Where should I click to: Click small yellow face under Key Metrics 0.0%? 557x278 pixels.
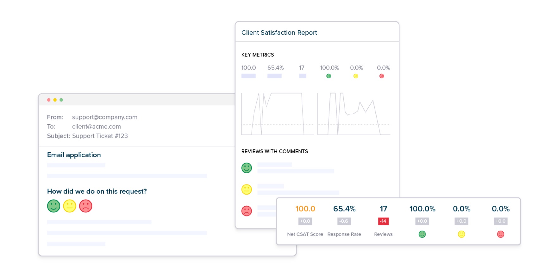356,76
